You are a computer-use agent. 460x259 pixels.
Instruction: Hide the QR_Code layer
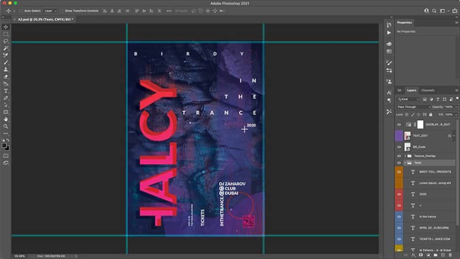pyautogui.click(x=399, y=147)
